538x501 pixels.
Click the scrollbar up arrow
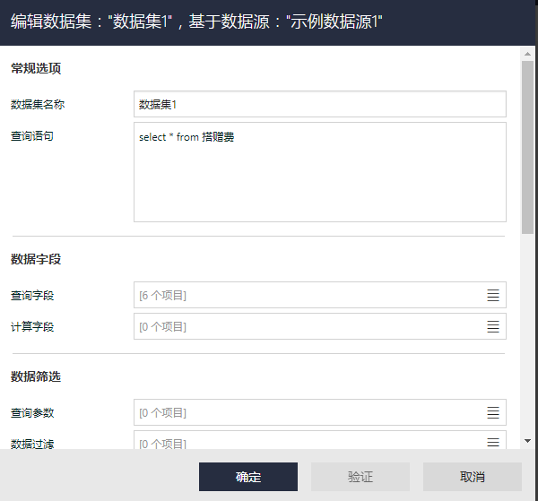528,52
